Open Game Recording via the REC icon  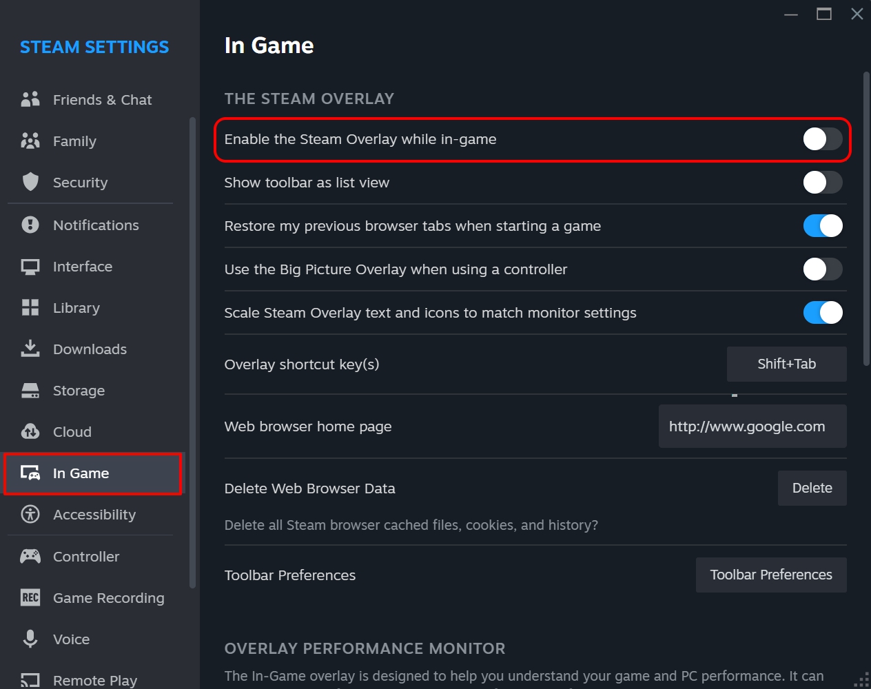pyautogui.click(x=30, y=597)
